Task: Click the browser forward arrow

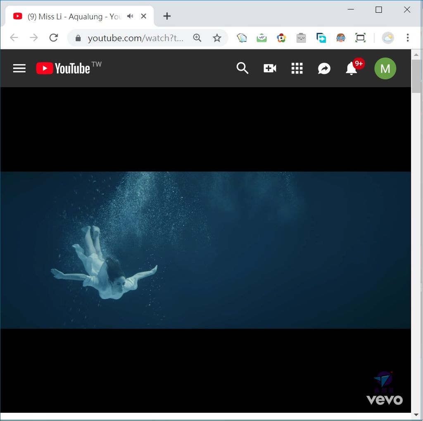Action: click(x=34, y=38)
